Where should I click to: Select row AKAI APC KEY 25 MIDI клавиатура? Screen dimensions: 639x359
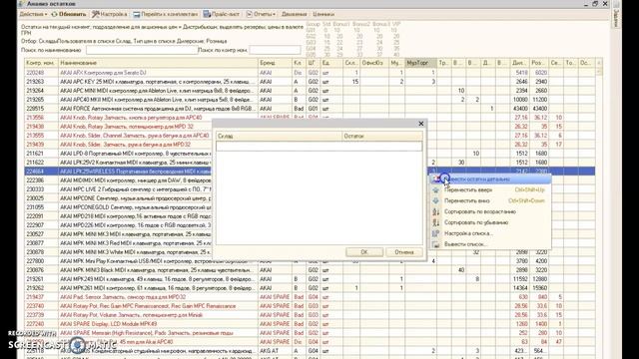coord(310,82)
